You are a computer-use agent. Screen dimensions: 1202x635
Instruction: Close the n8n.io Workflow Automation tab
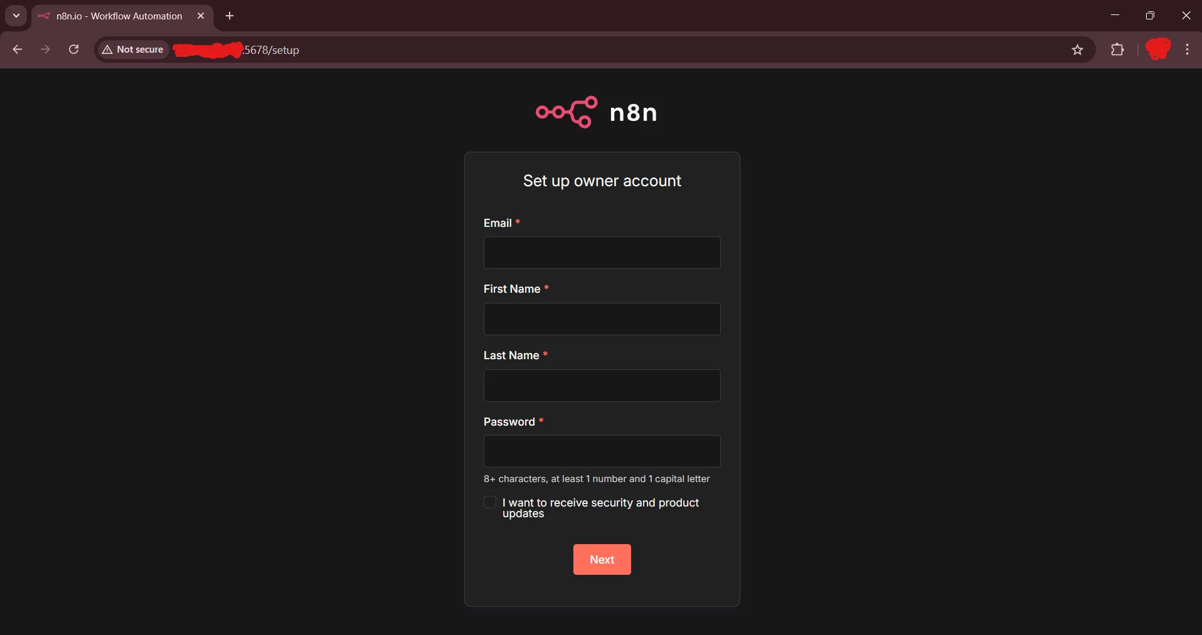tap(201, 16)
